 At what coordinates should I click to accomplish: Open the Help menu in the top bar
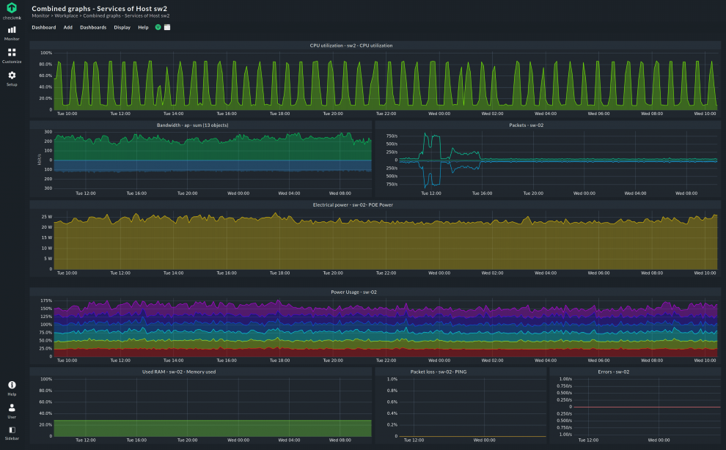tap(143, 27)
